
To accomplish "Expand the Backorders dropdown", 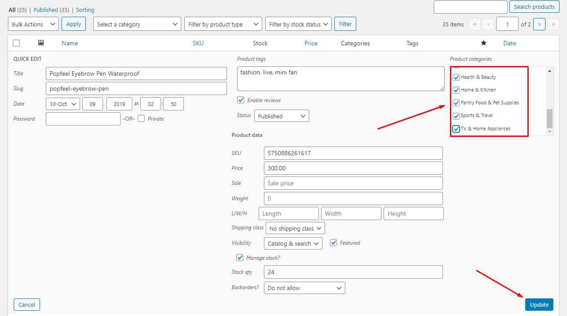I will pos(304,288).
